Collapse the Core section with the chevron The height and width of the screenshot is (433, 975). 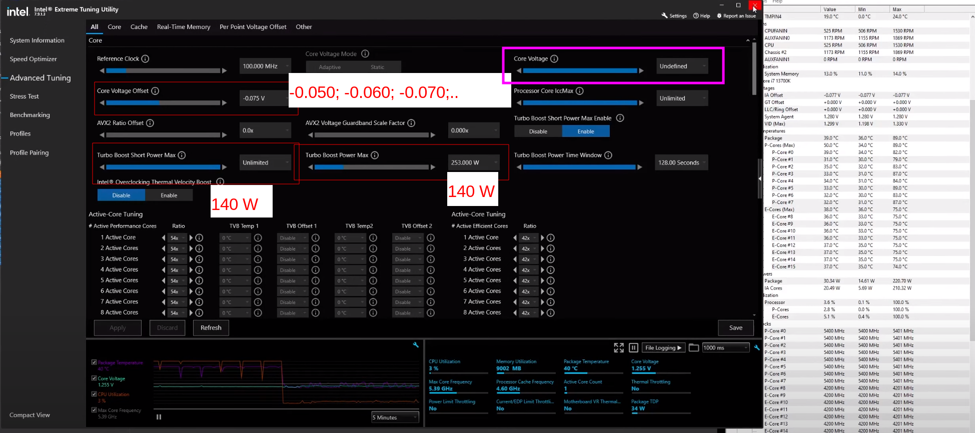(748, 40)
